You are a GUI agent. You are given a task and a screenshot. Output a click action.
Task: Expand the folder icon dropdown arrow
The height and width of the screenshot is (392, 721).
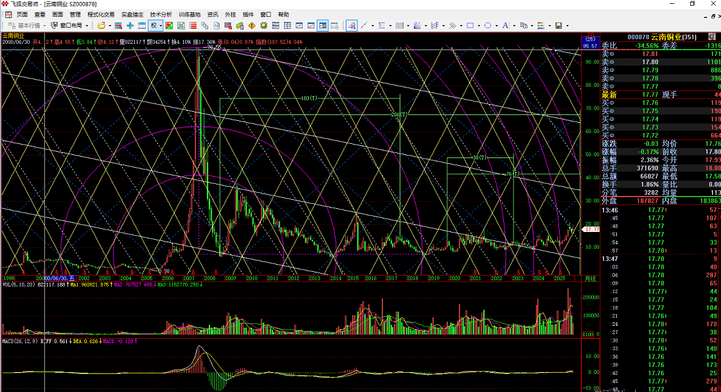click(x=109, y=26)
